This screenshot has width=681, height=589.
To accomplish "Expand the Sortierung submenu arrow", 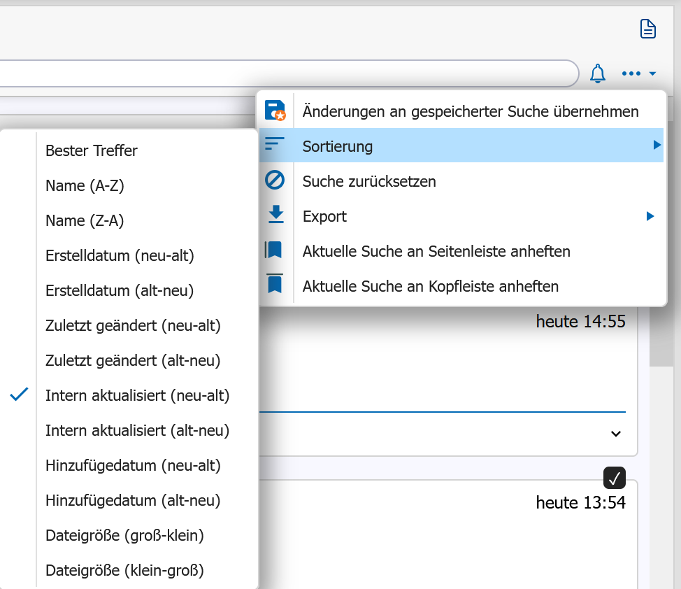I will coord(657,146).
